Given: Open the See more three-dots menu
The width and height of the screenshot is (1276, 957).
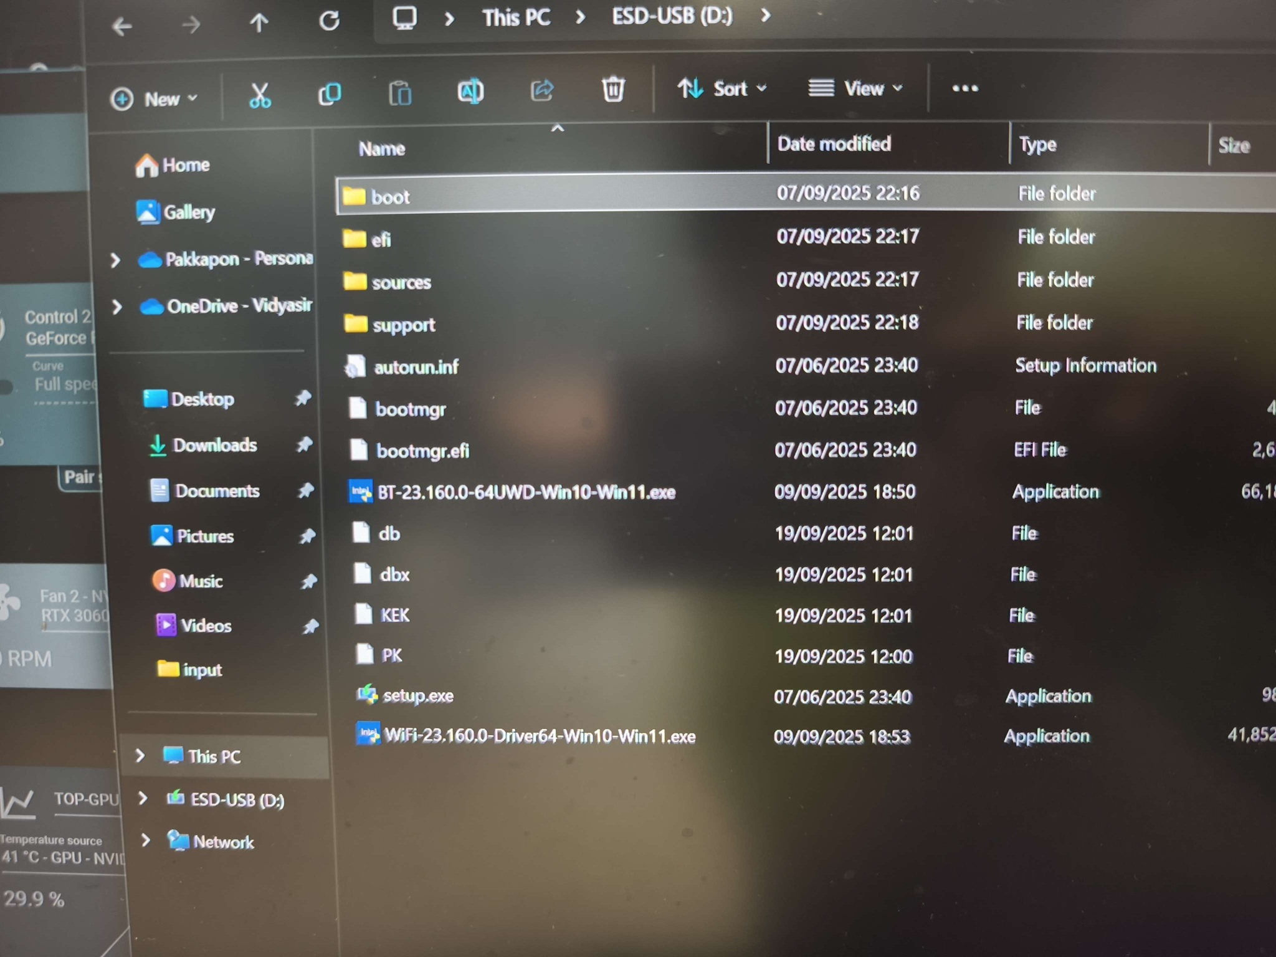Looking at the screenshot, I should [965, 88].
